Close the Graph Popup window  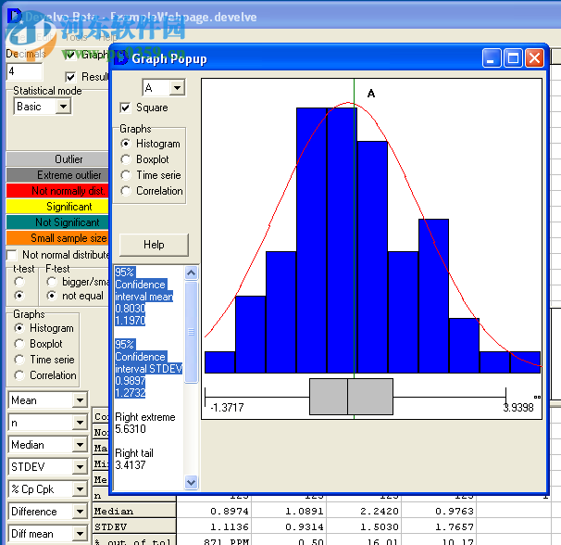tap(534, 58)
